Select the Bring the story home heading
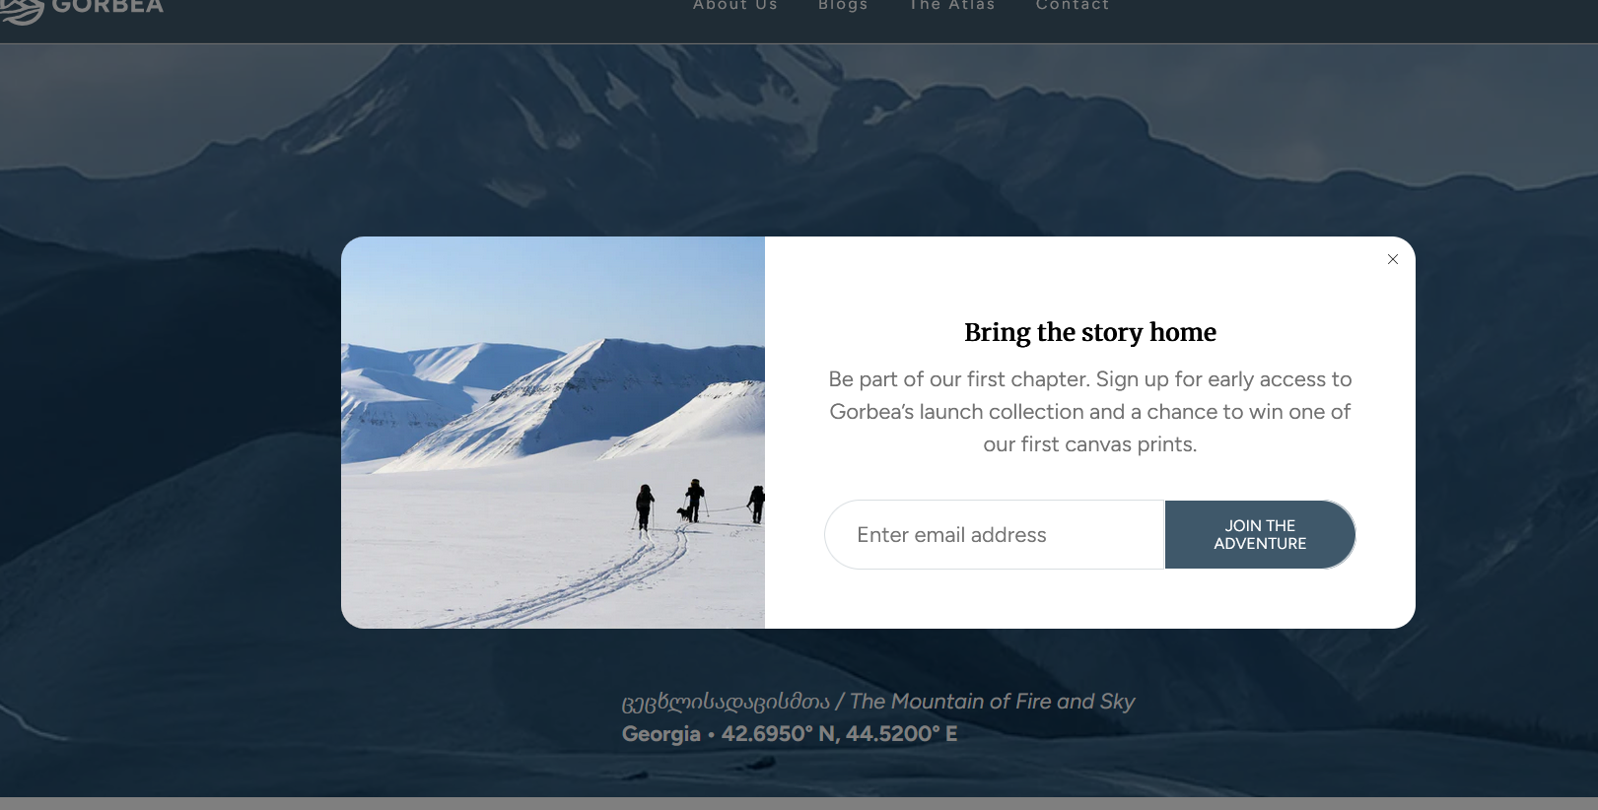 (x=1090, y=332)
